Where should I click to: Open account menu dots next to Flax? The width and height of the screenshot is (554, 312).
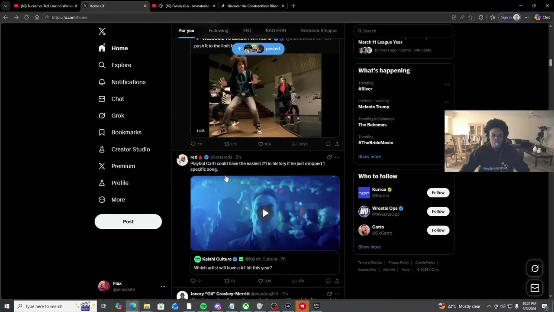coord(163,286)
